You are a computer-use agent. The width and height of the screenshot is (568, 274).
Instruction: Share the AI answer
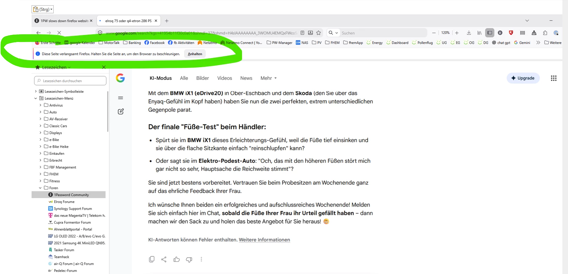tap(164, 259)
